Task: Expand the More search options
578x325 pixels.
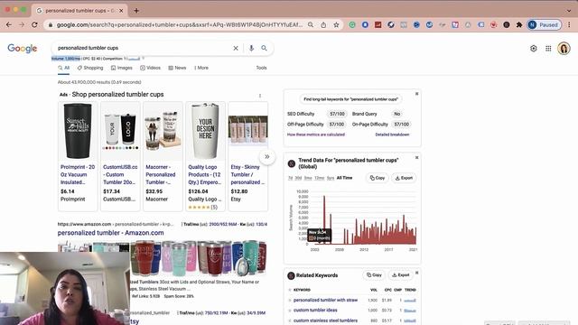Action: pyautogui.click(x=201, y=68)
